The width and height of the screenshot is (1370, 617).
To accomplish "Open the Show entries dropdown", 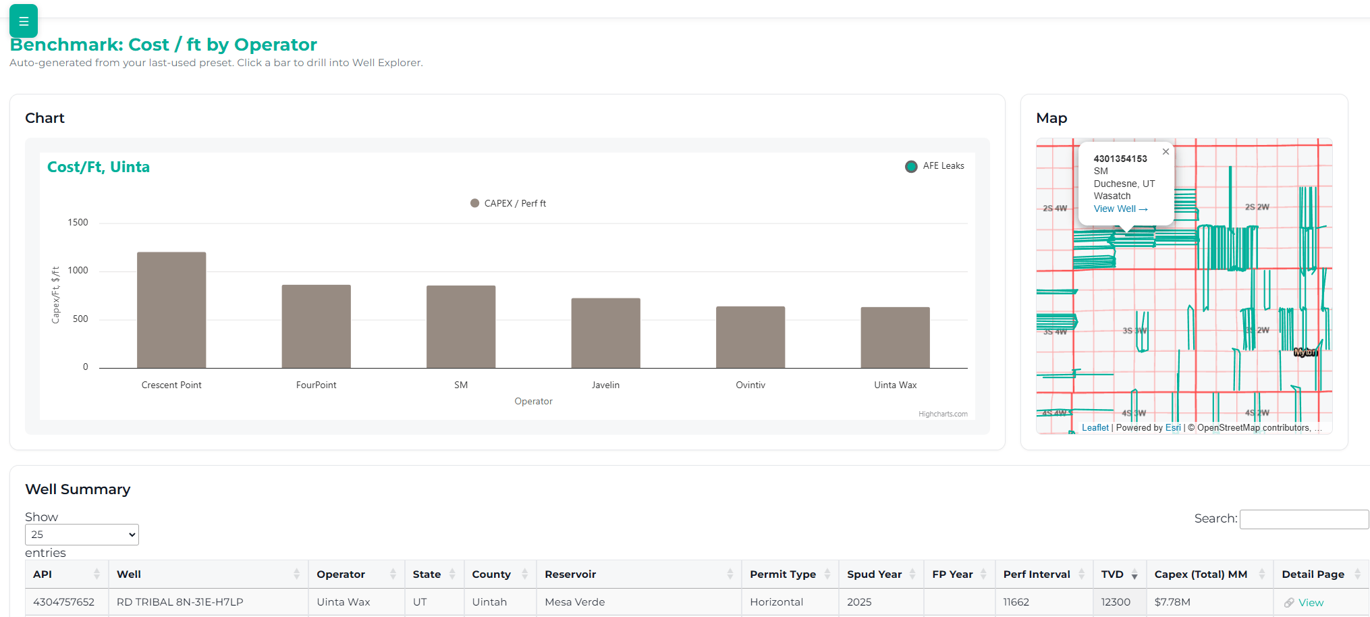I will (81, 534).
